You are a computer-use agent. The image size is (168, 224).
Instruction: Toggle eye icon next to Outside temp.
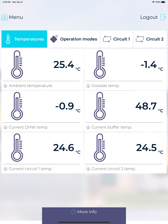(88, 86)
